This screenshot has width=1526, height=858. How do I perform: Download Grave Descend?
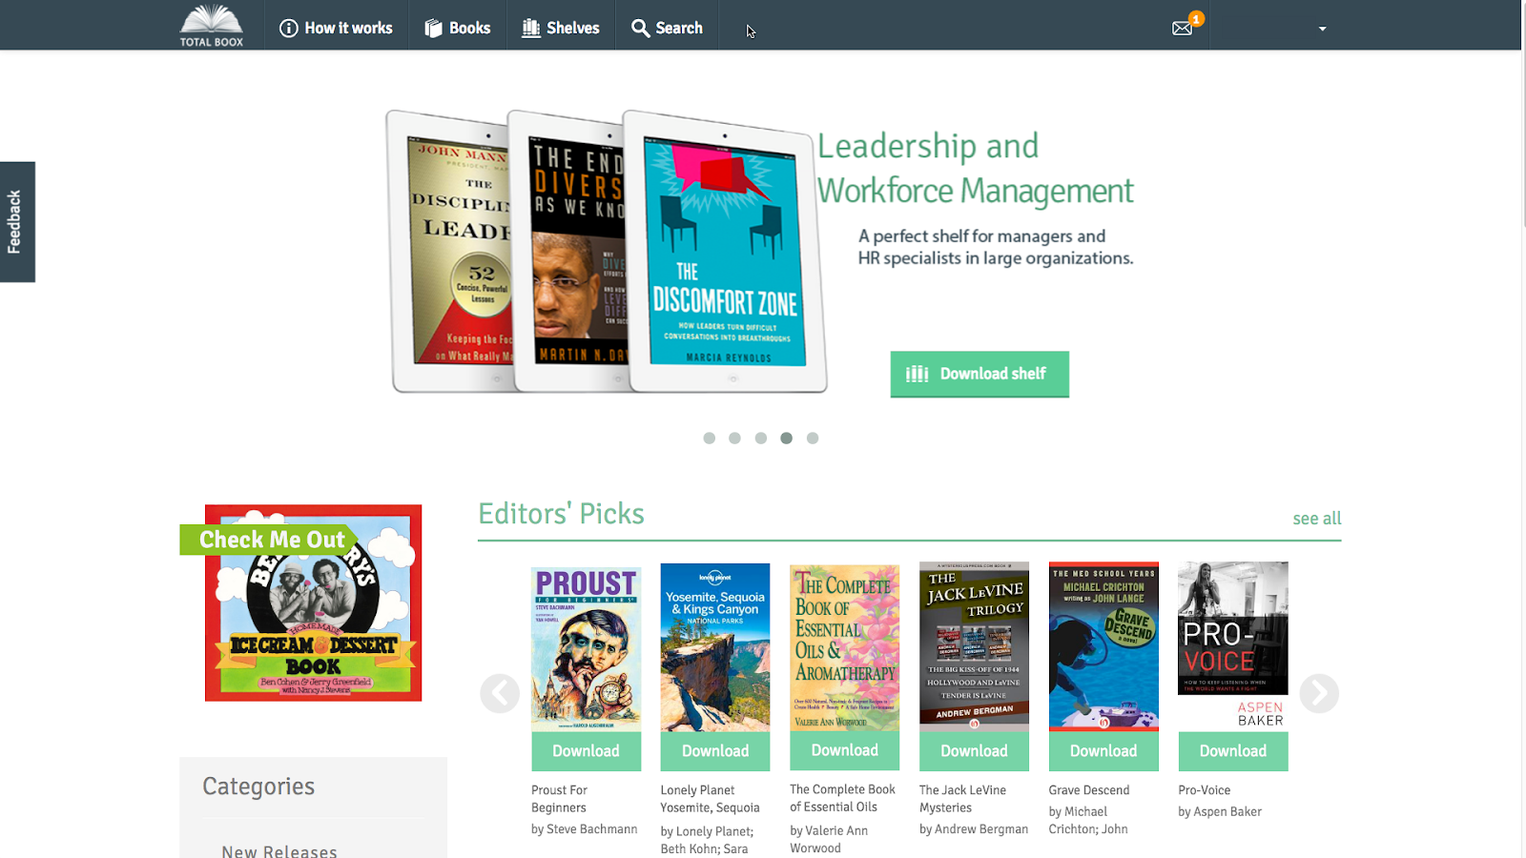pos(1103,751)
